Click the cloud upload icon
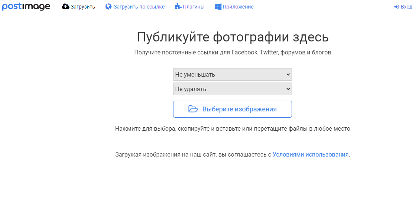 tap(65, 6)
